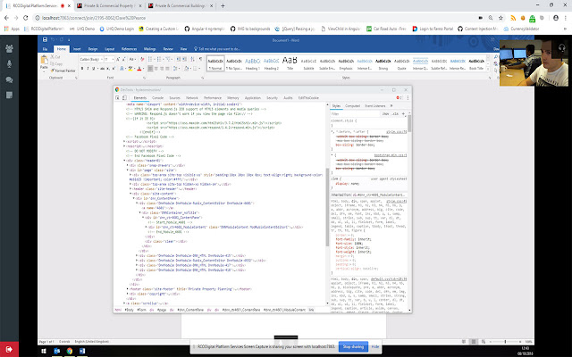Click the browser reload icon
The image size is (572, 357).
(26, 18)
